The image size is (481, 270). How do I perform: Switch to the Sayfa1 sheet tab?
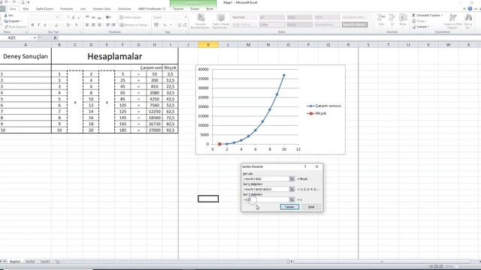pos(15,262)
